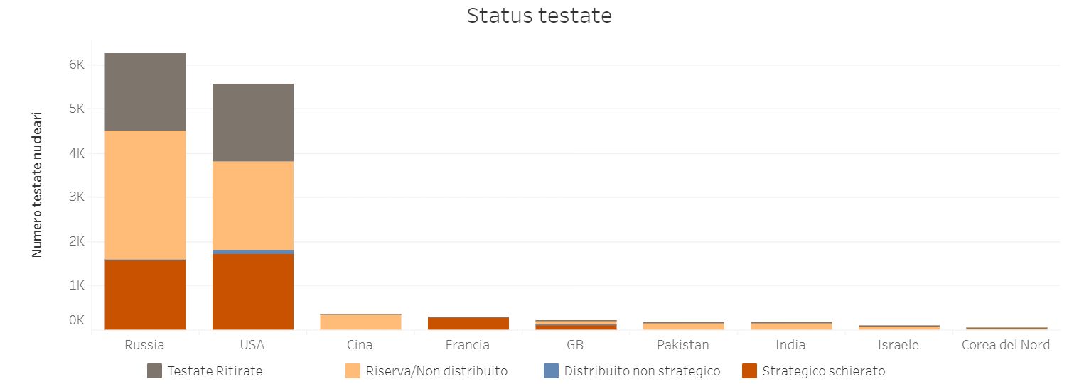Select the Distribuito non strategico legend label
The image size is (1084, 384).
coord(642,371)
